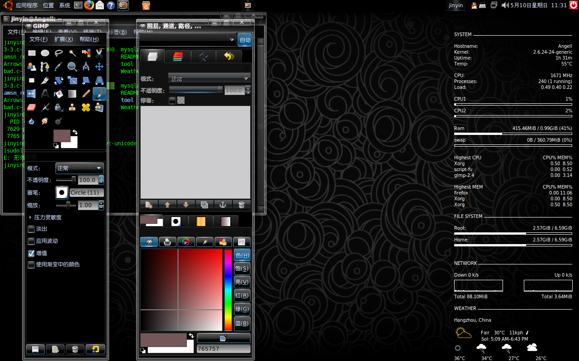Toggle the 亮(V) value channel button
Viewport: 579px width, 361px height.
242,282
